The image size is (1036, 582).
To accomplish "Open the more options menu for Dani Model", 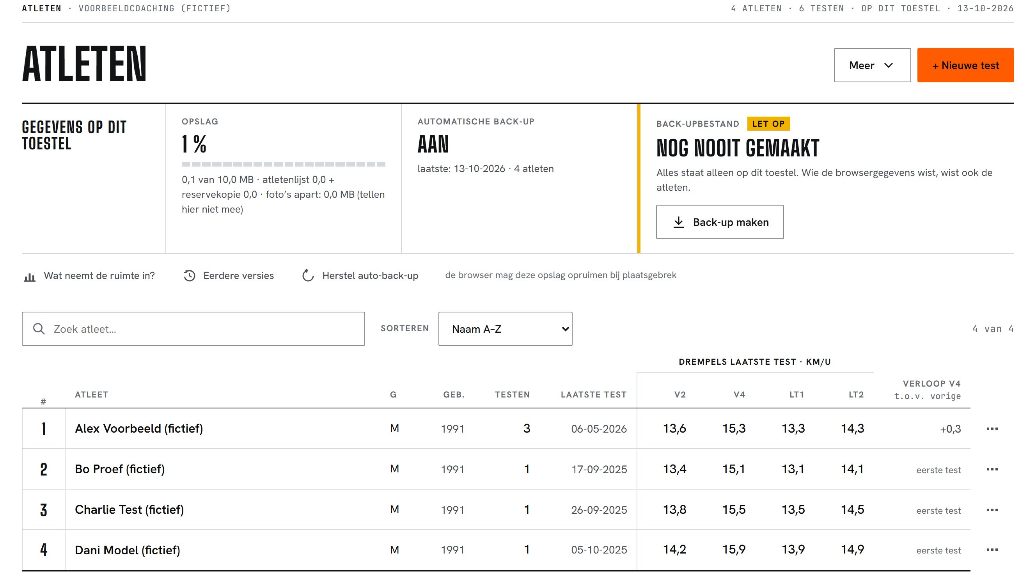I will 992,549.
